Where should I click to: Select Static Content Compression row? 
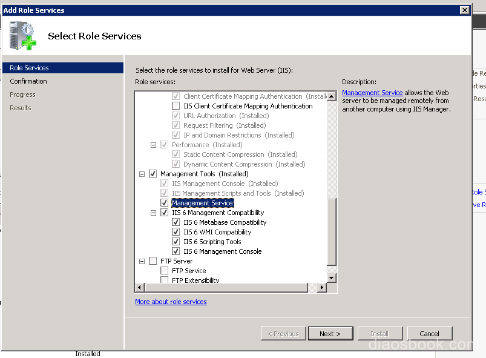pos(240,154)
